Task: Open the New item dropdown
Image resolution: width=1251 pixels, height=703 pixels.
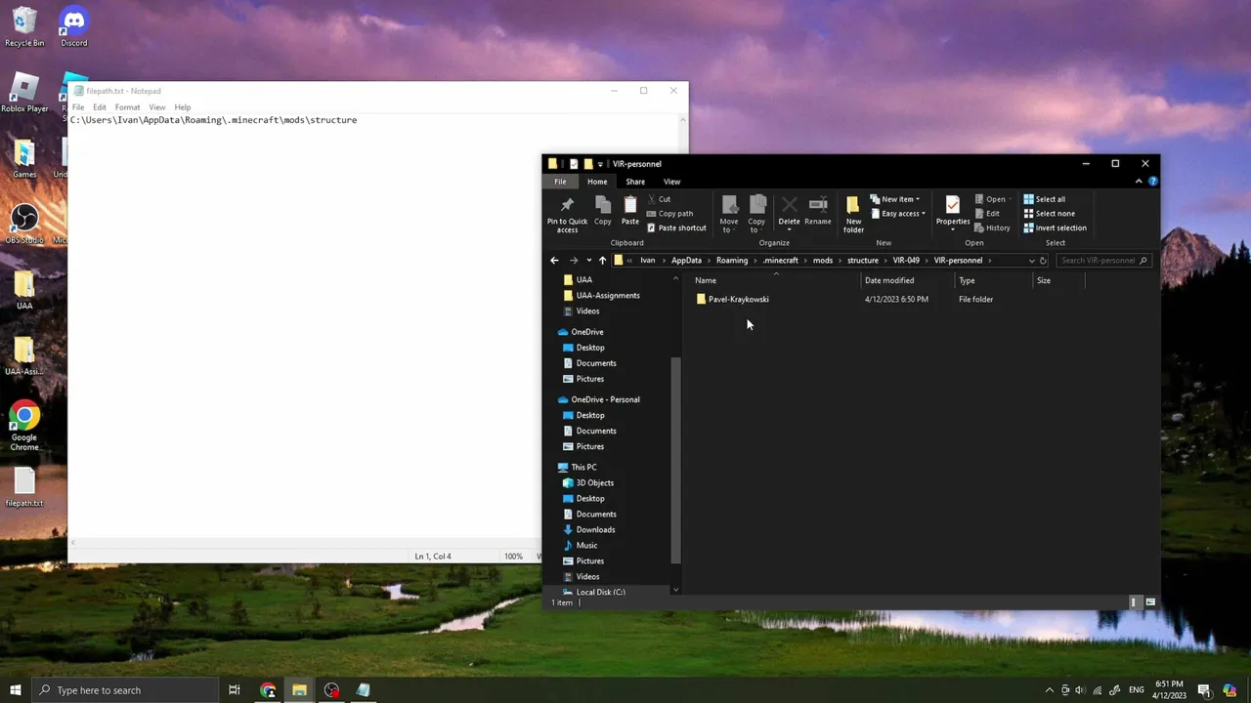Action: (x=895, y=199)
